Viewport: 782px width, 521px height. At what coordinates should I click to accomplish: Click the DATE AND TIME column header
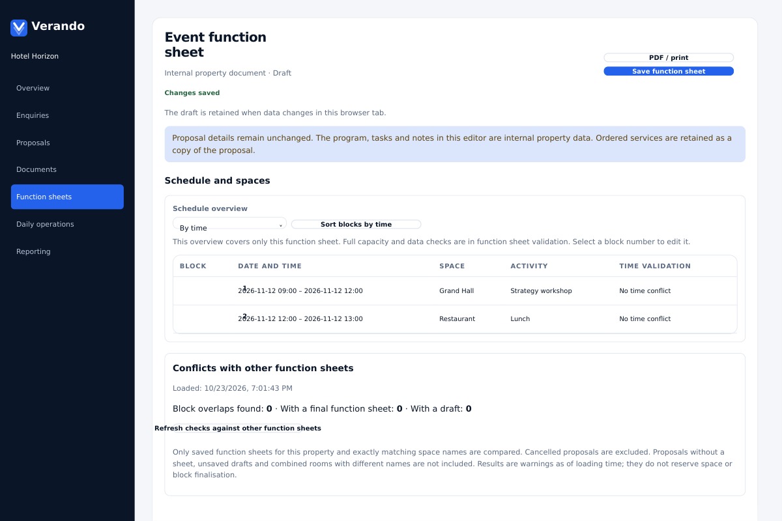[270, 266]
